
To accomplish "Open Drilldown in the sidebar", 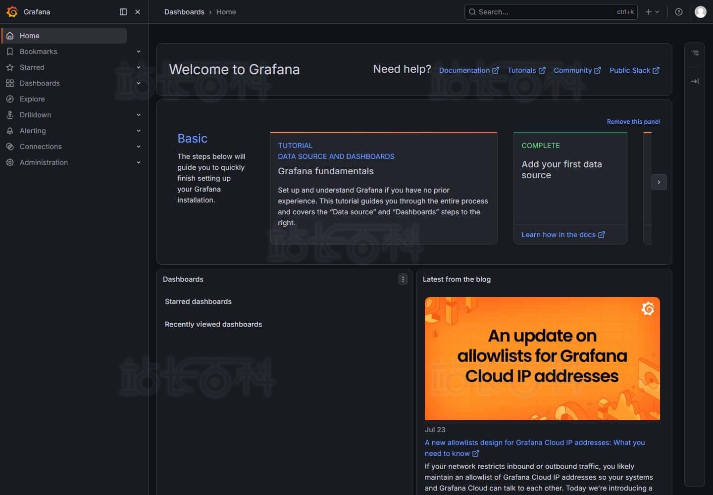I will (x=35, y=115).
